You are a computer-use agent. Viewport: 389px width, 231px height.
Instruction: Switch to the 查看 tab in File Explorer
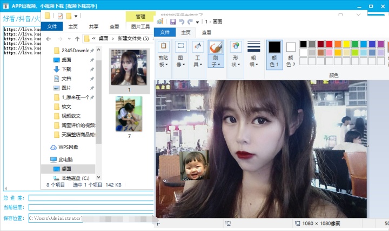(x=115, y=27)
